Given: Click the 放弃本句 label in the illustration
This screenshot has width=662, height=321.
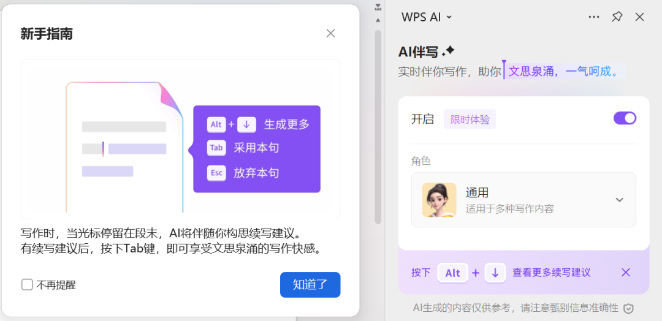Looking at the screenshot, I should click(x=256, y=173).
